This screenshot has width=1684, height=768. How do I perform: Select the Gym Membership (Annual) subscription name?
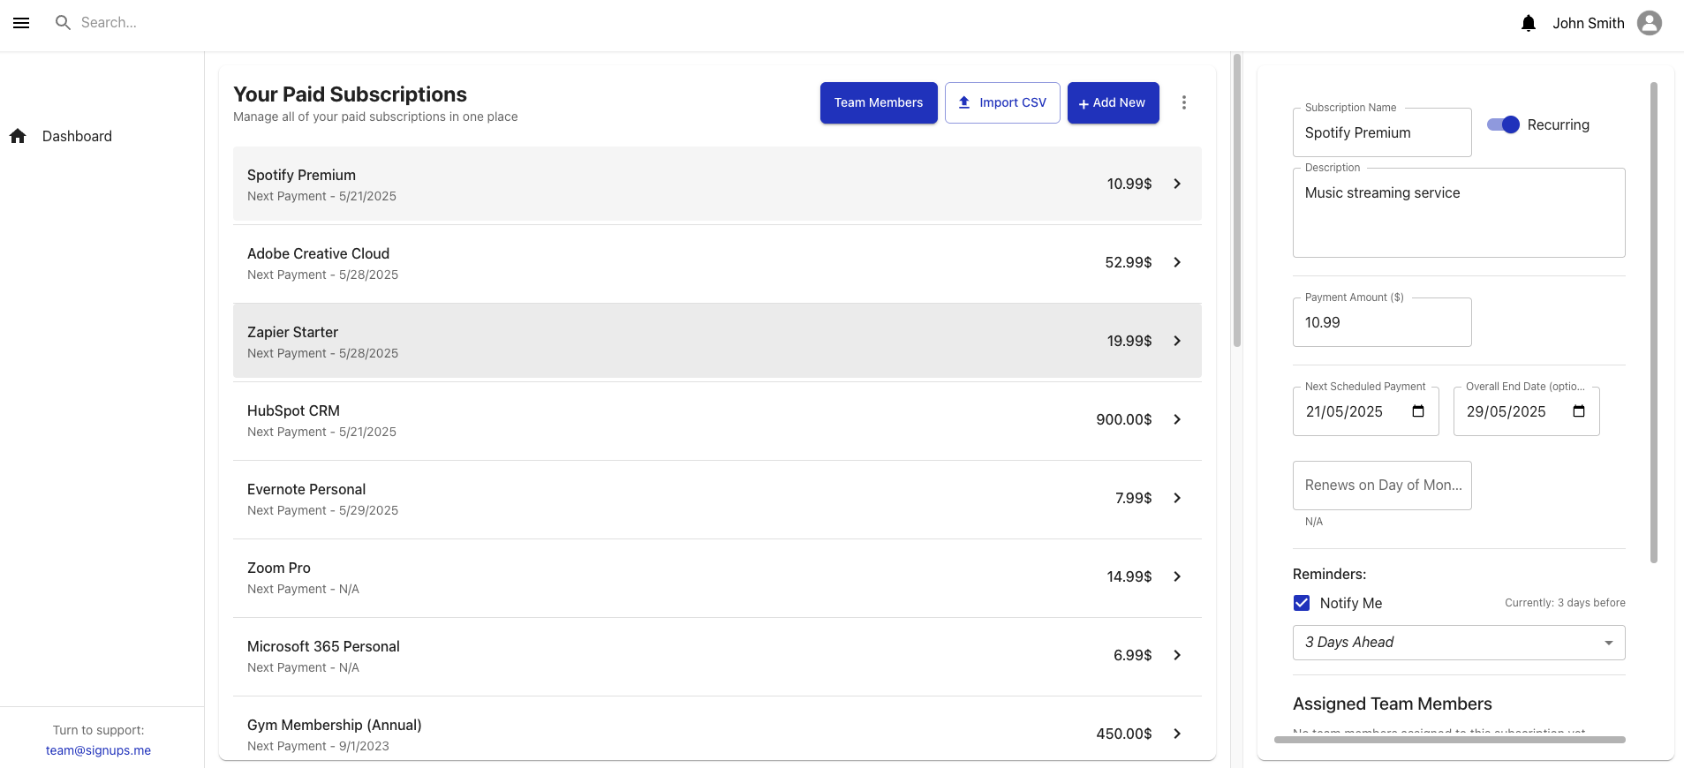coord(334,725)
